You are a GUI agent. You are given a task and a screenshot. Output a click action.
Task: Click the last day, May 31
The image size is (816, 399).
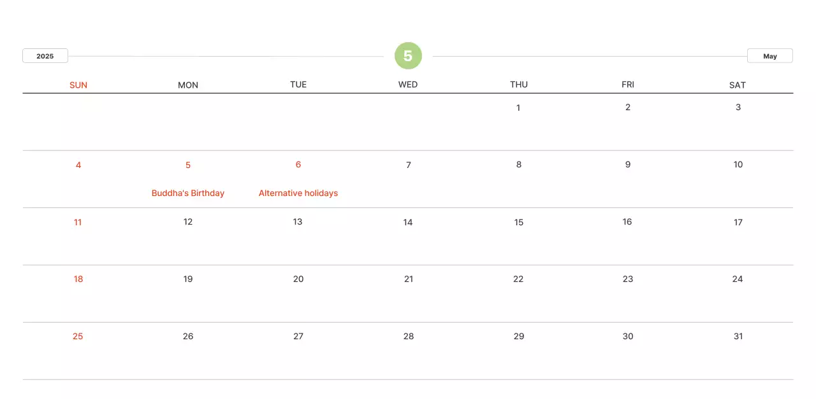point(738,336)
